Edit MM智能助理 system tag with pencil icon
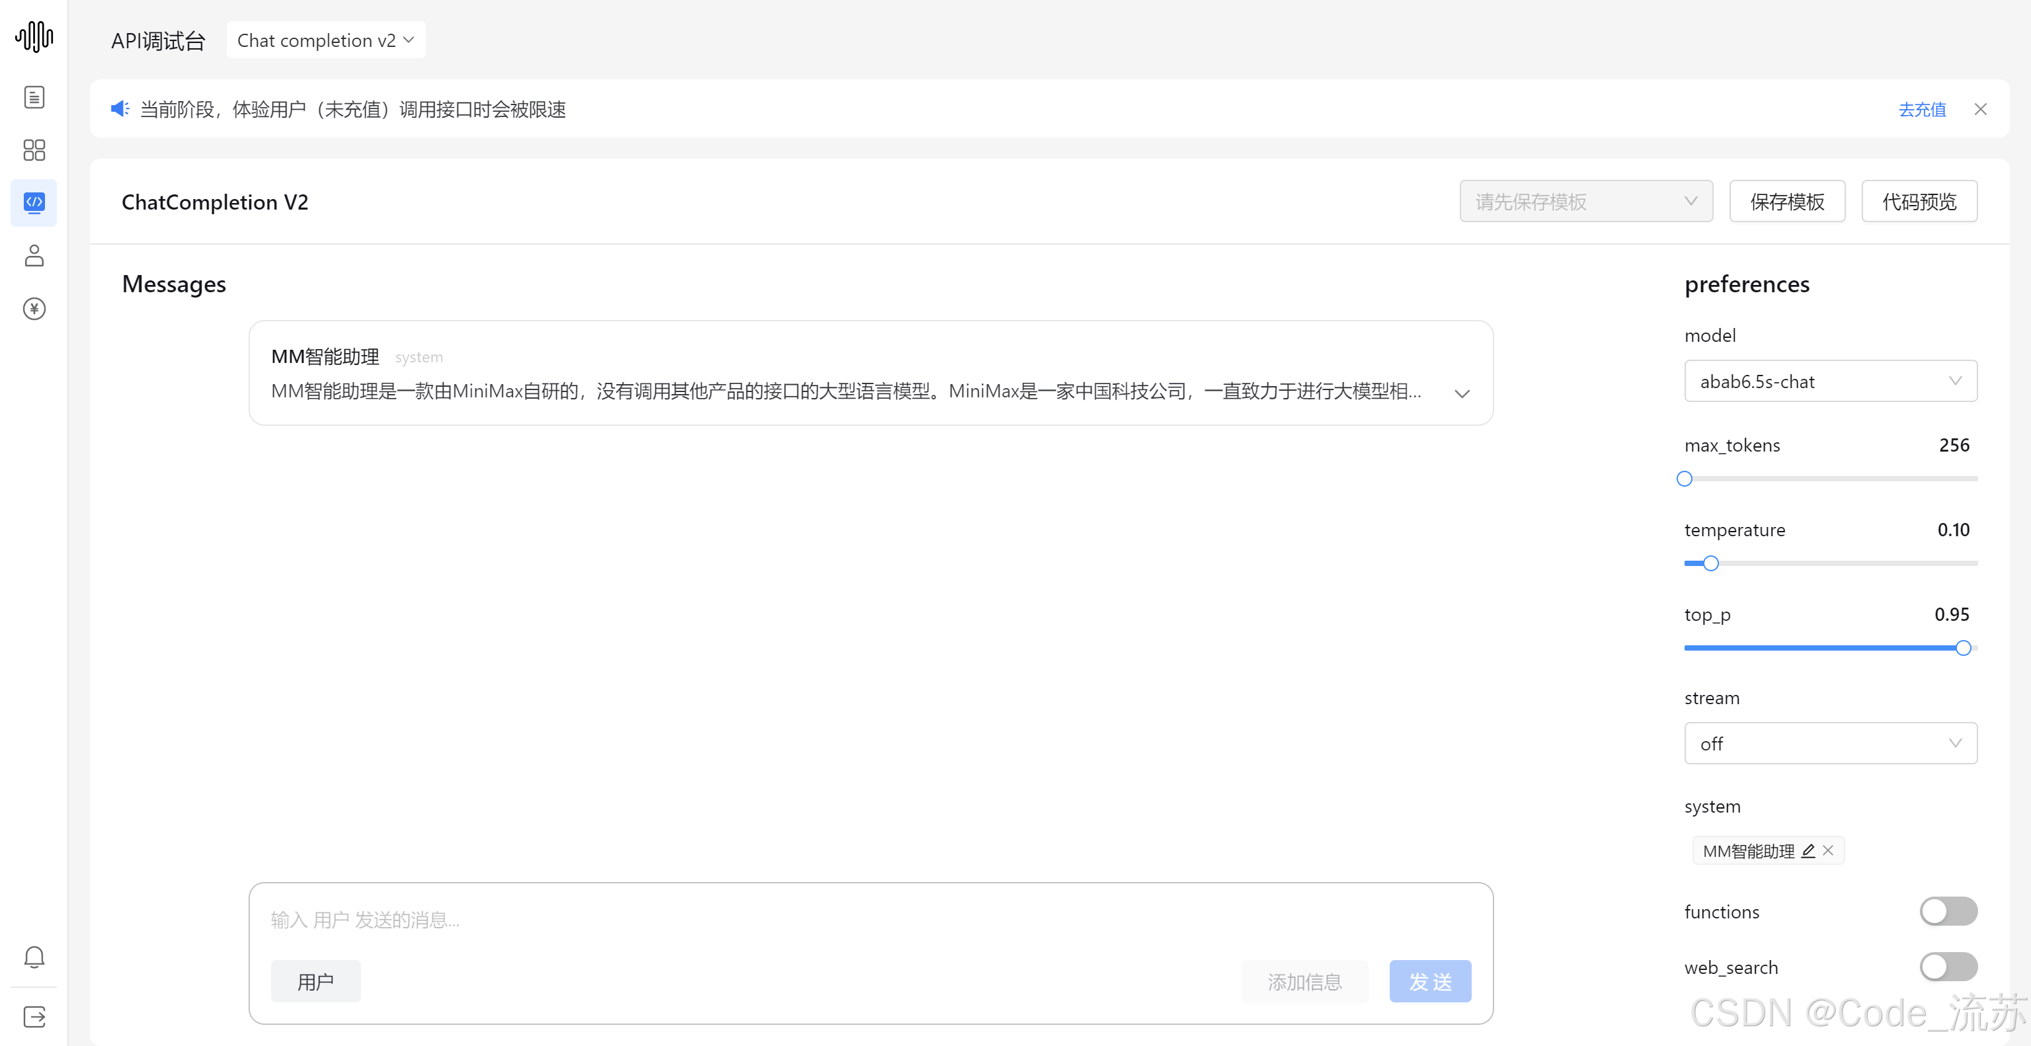Image resolution: width=2031 pixels, height=1046 pixels. point(1808,850)
